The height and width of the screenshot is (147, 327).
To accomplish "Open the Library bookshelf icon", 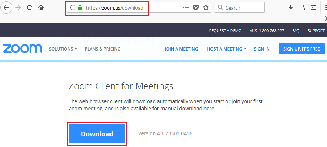I will (302, 7).
